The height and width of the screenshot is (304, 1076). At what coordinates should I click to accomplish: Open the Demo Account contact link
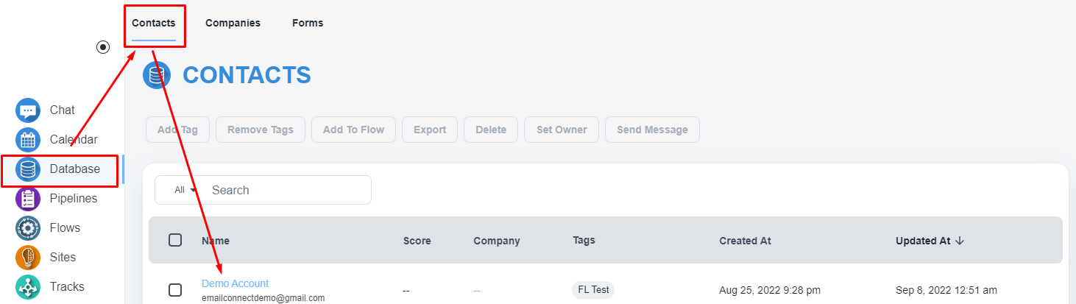click(235, 283)
